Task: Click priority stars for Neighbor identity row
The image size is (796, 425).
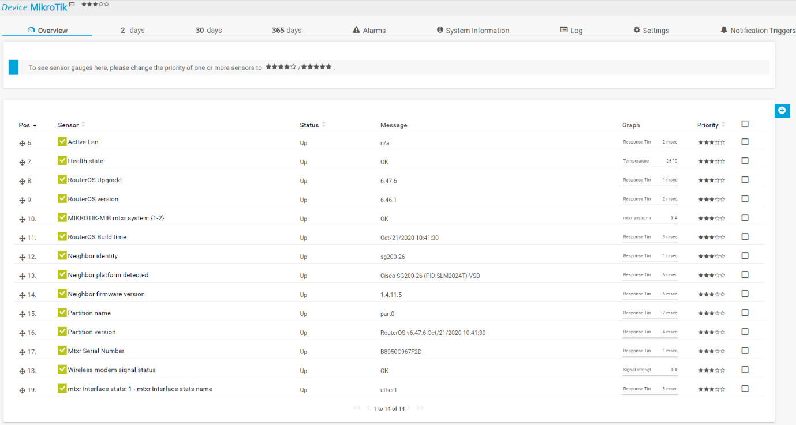Action: pyautogui.click(x=711, y=257)
